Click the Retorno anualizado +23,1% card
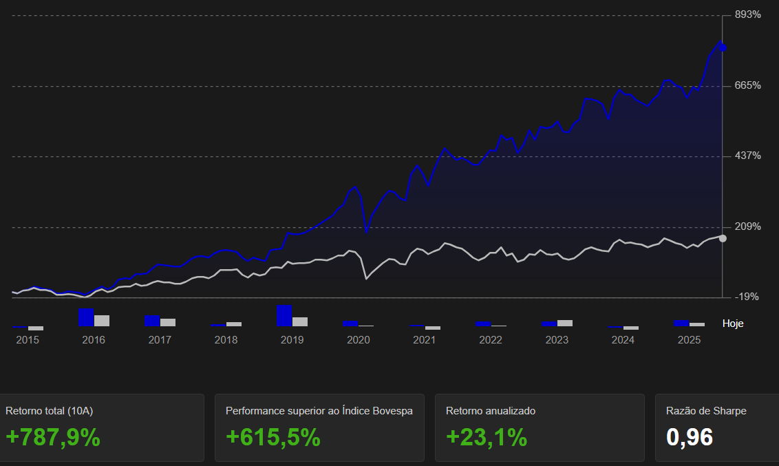 click(x=540, y=427)
